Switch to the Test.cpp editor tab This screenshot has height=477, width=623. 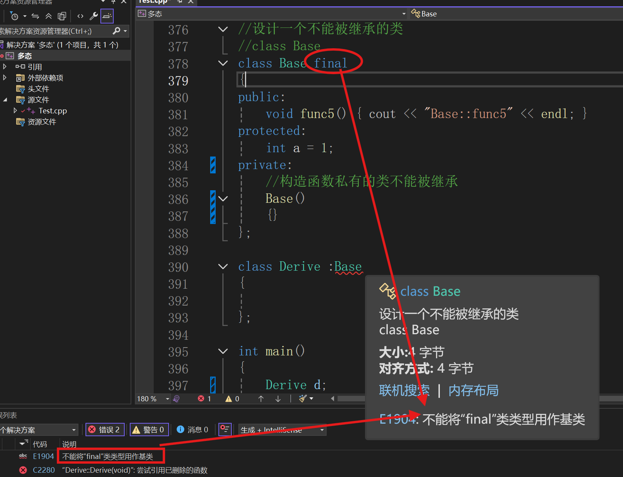[x=153, y=2]
